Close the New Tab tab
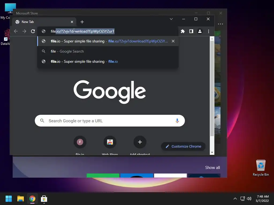The height and width of the screenshot is (205, 274). 72,22
